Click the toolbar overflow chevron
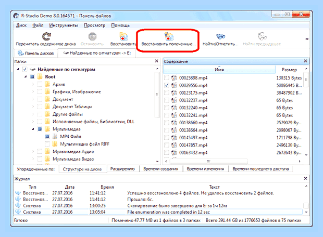The width and height of the screenshot is (323, 237). (307, 39)
